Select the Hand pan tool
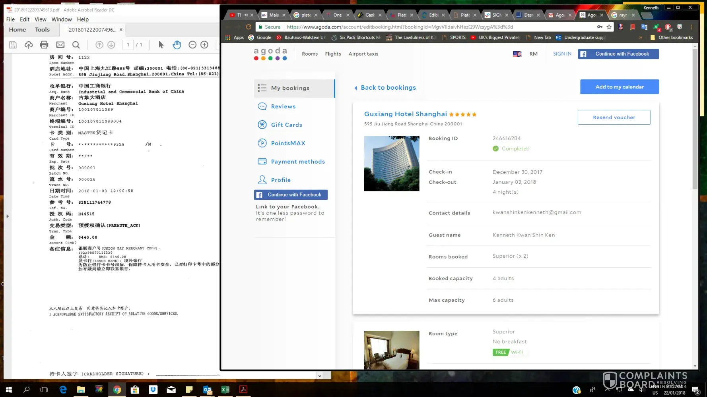Image resolution: width=707 pixels, height=397 pixels. [x=177, y=45]
